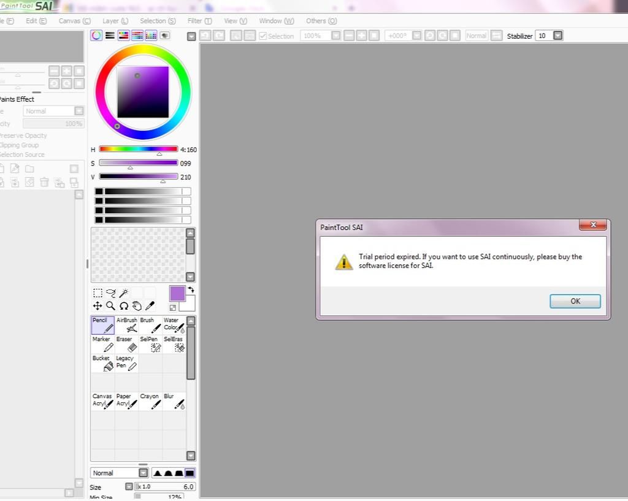This screenshot has height=501, width=628.
Task: Open the View menu
Action: point(235,21)
